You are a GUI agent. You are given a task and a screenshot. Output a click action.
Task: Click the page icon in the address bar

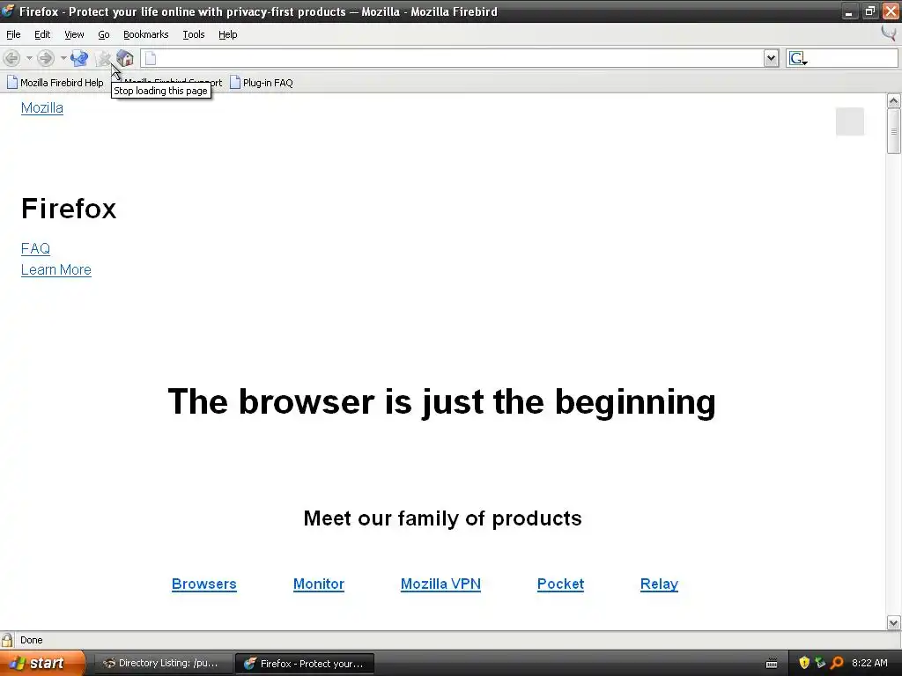(x=150, y=58)
